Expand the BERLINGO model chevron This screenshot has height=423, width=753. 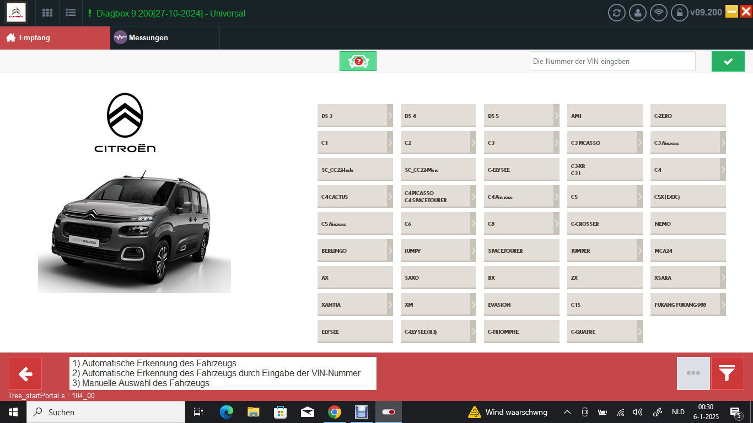coord(390,251)
